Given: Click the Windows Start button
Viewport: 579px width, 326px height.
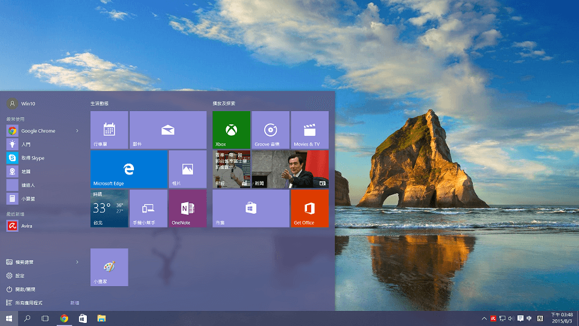Looking at the screenshot, I should 9,318.
